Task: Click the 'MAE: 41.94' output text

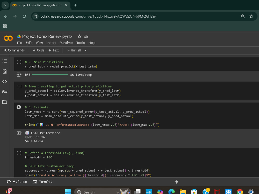Action: coord(34,141)
